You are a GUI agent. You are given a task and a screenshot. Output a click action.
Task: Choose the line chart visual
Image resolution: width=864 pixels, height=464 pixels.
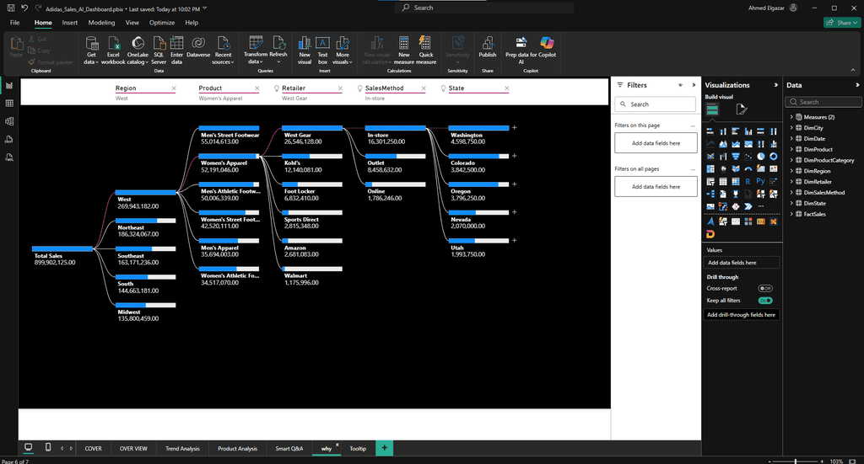(710, 143)
